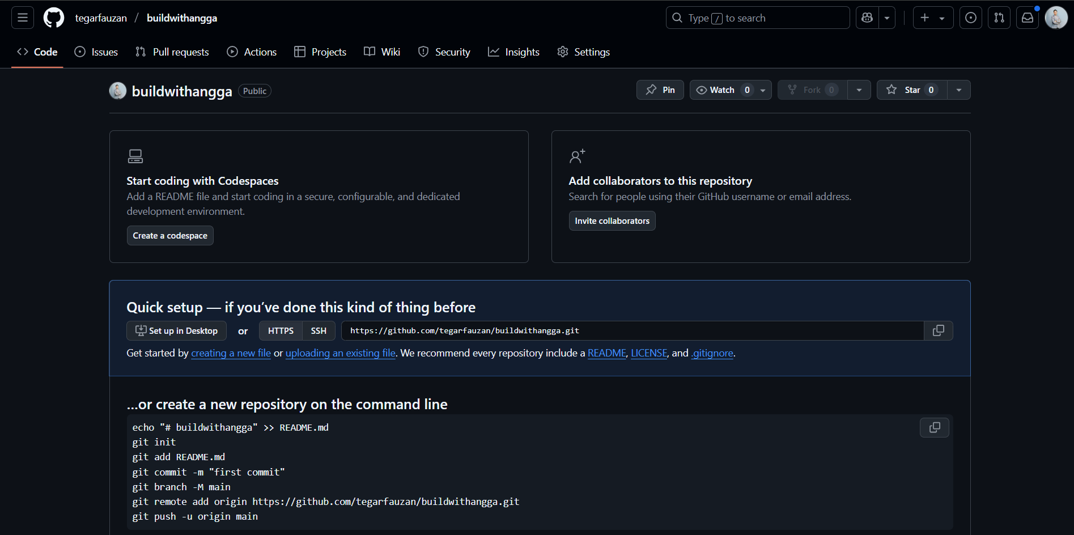
Task: Click the Star count badge 0
Action: pyautogui.click(x=931, y=90)
